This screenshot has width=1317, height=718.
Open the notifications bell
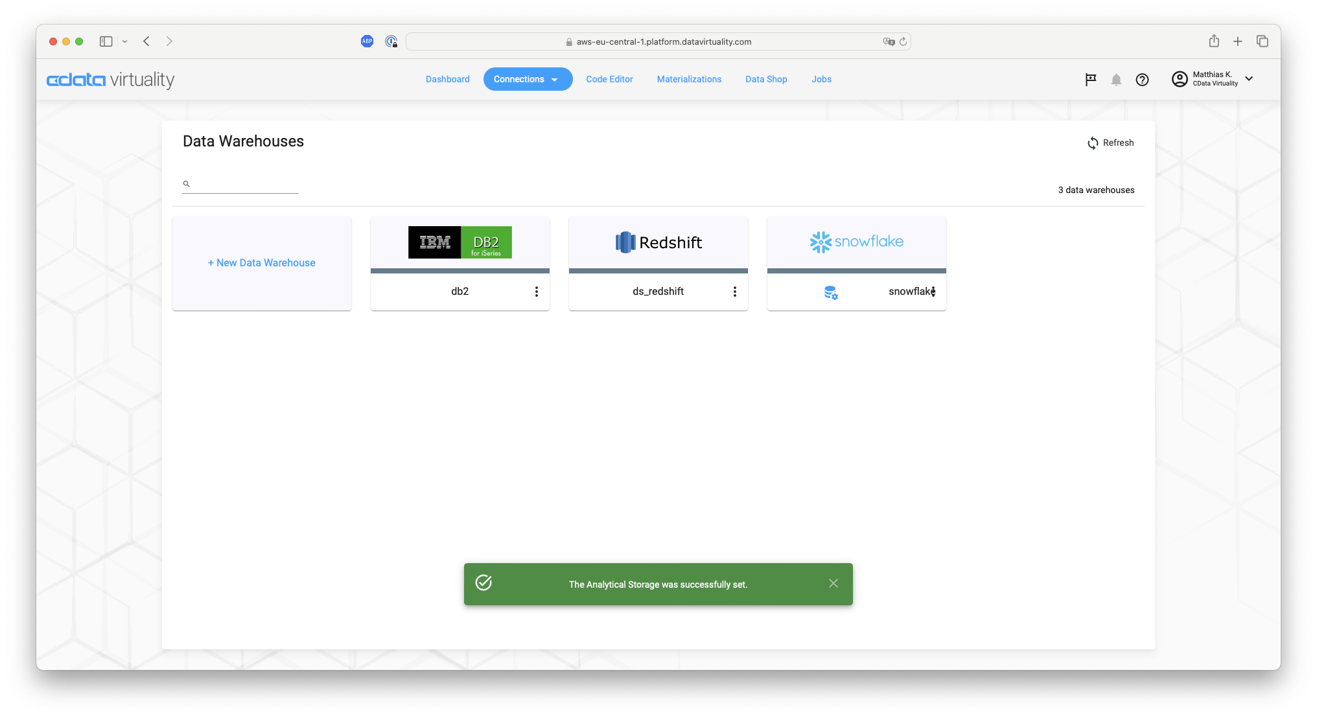pyautogui.click(x=1116, y=80)
